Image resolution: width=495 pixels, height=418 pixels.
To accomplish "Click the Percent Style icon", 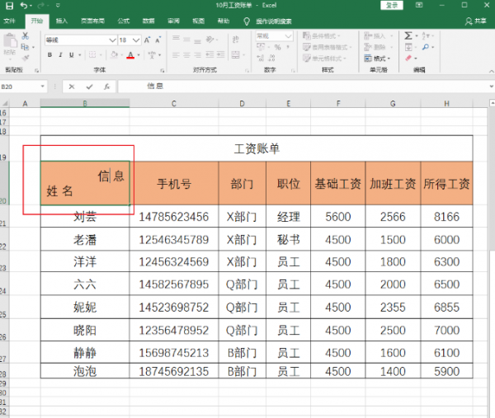I will [277, 47].
